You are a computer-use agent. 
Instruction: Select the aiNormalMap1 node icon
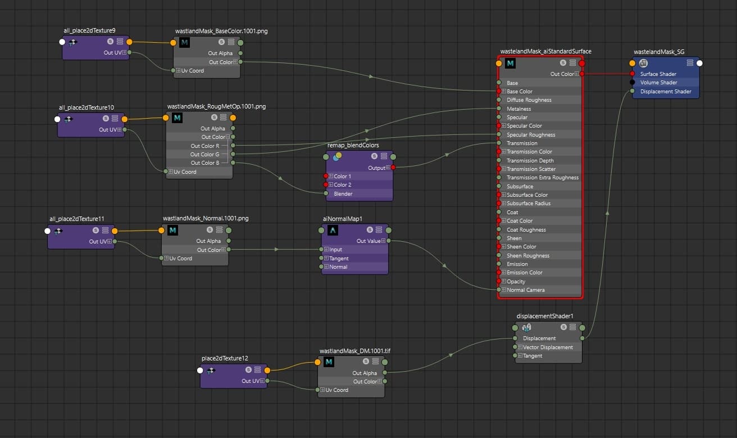(x=333, y=230)
